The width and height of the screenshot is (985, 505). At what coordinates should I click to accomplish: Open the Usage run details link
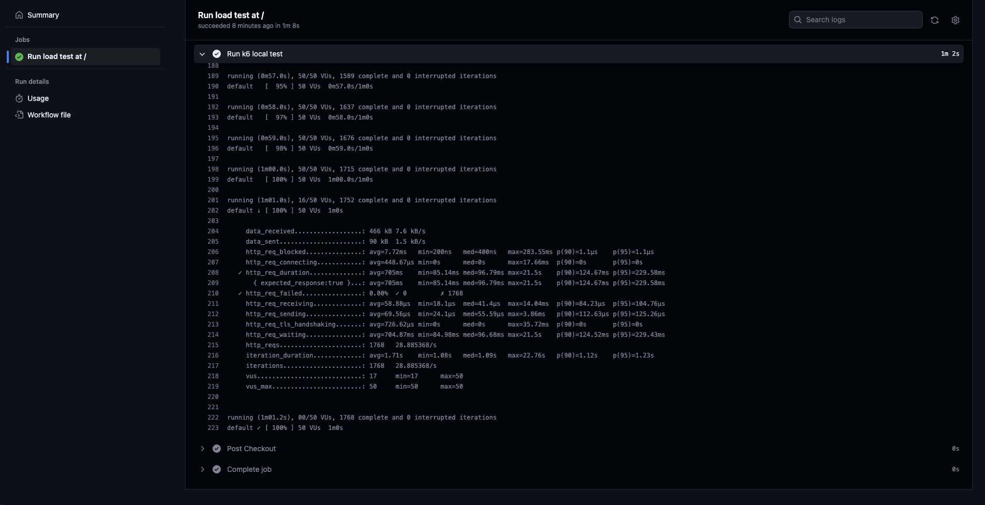(x=38, y=98)
